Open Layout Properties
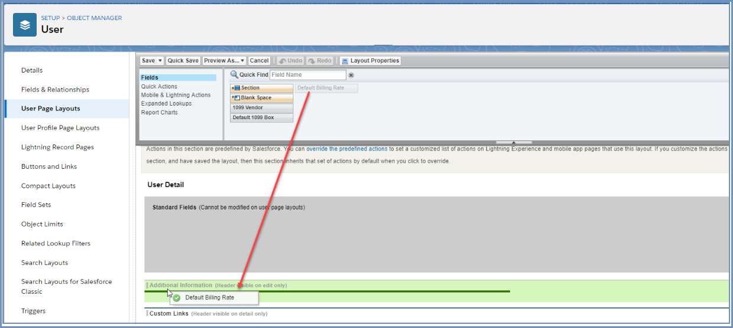Screen dimensions: 733x328 [x=371, y=61]
